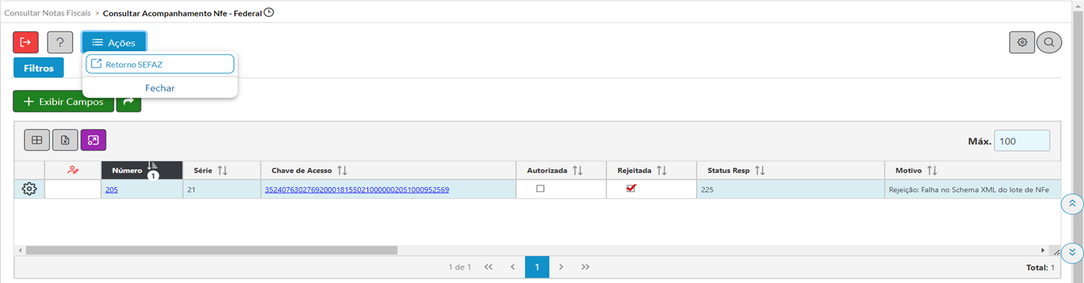The image size is (1084, 283).
Task: Click the magnifier search icon button
Action: [1049, 43]
